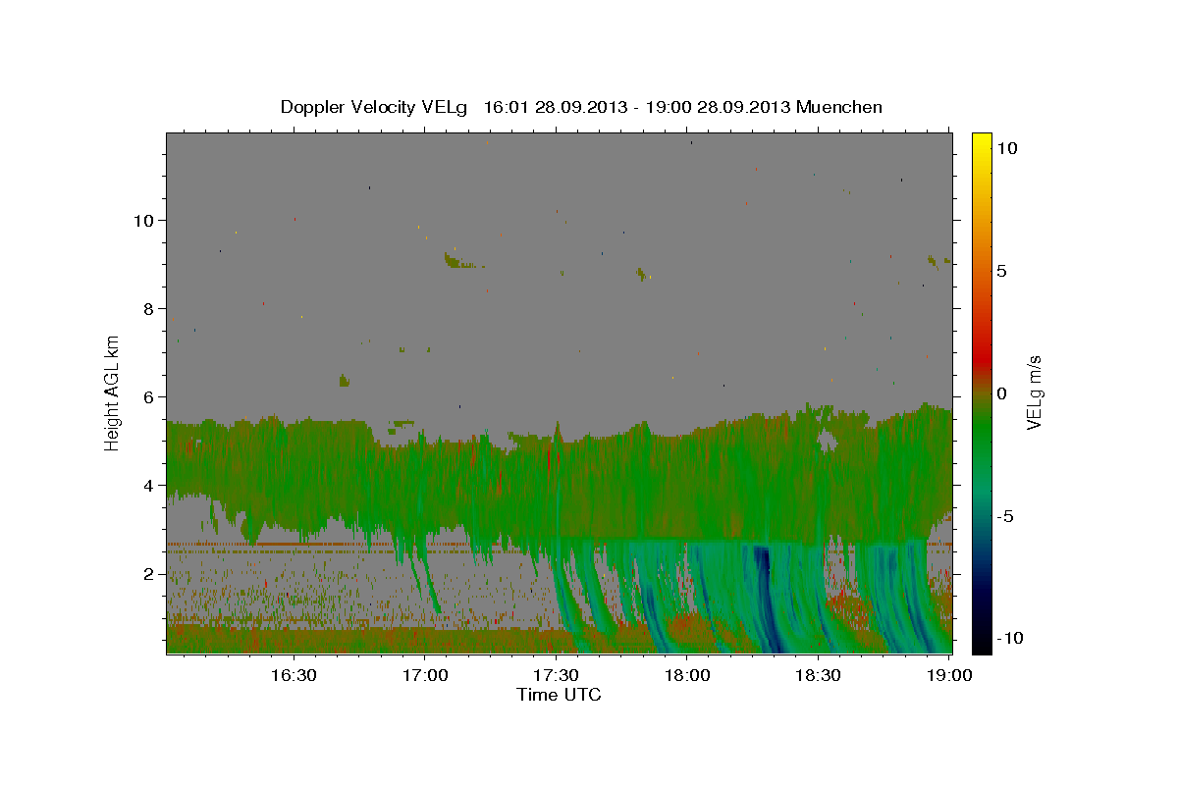
Task: Click the colorbar label -10
Action: tap(1009, 638)
